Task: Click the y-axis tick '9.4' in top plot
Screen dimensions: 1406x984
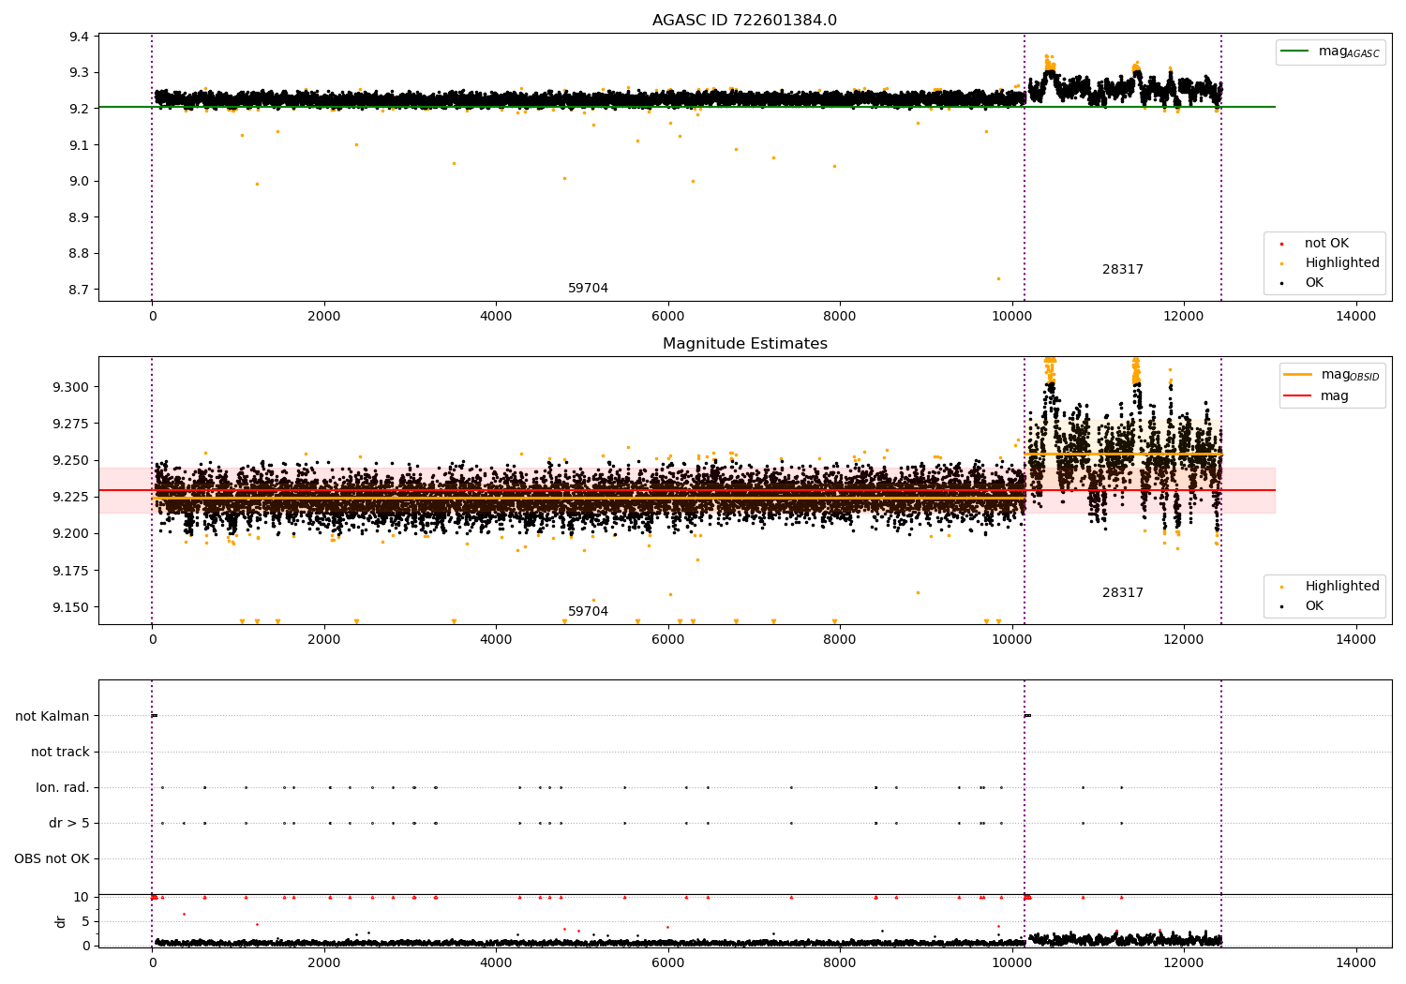Action: pyautogui.click(x=80, y=37)
